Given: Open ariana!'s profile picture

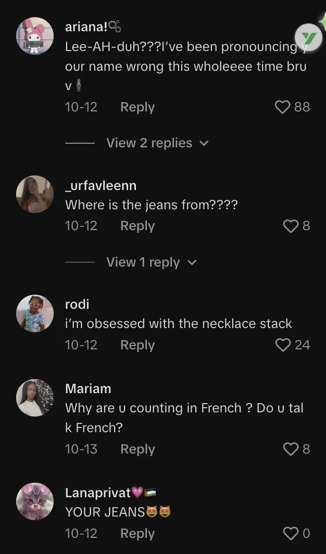Looking at the screenshot, I should [35, 36].
